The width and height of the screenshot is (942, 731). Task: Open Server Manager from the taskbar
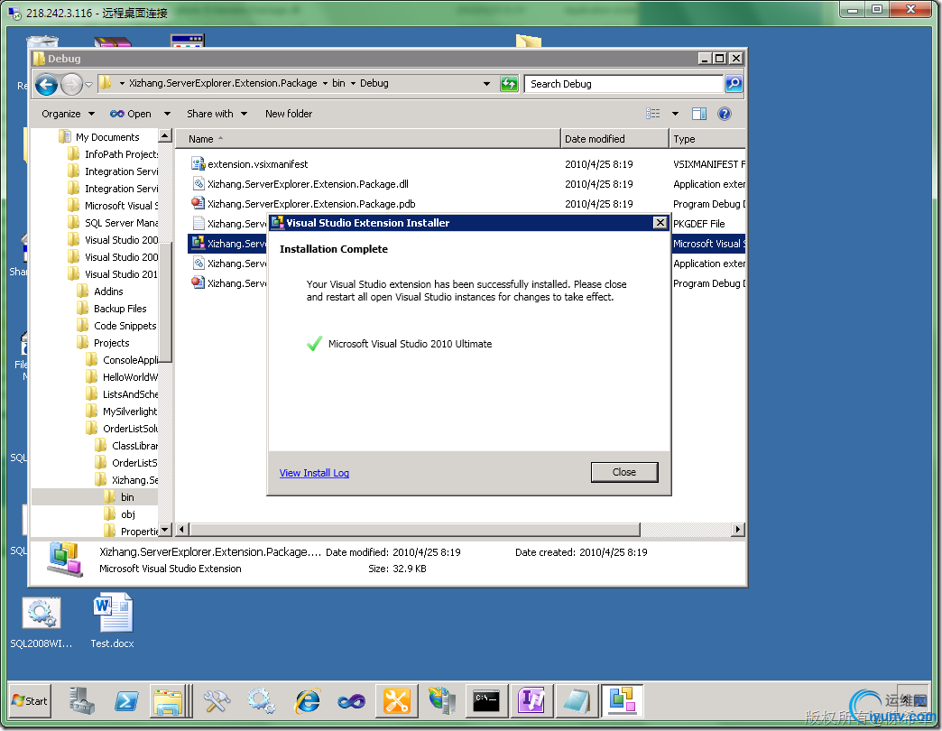point(82,701)
